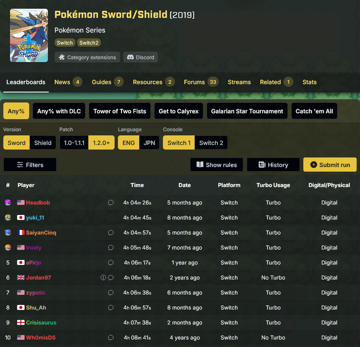Open zypotic's run time 4h 06m 38s
Viewport: 360px width, 347px height.
click(x=137, y=292)
